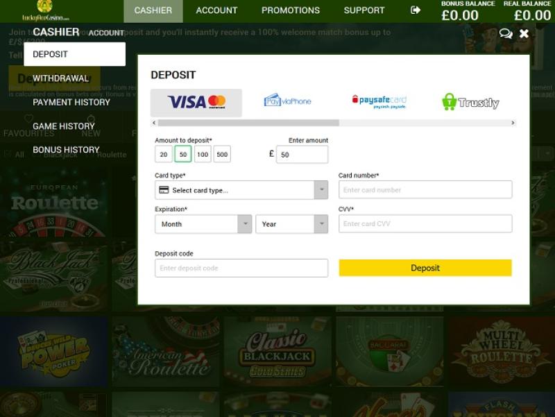Viewport: 555px width, 417px height.
Task: Click the yellow Deposit button
Action: pos(425,268)
